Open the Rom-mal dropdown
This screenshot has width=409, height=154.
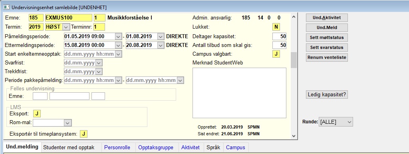coord(68,123)
